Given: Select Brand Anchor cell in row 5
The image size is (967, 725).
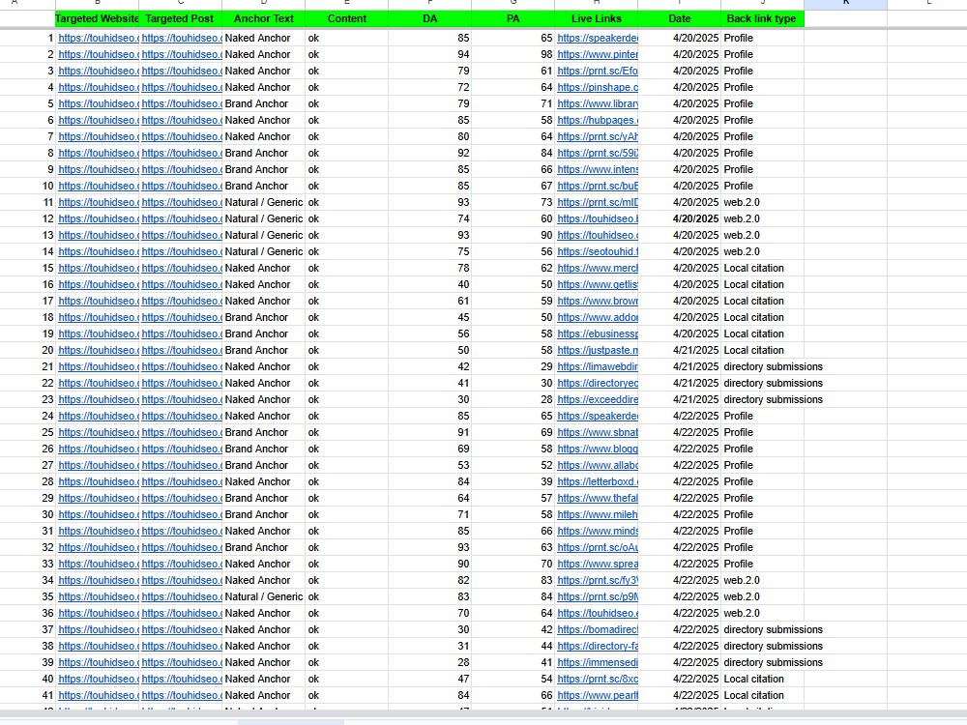Looking at the screenshot, I should click(x=263, y=103).
